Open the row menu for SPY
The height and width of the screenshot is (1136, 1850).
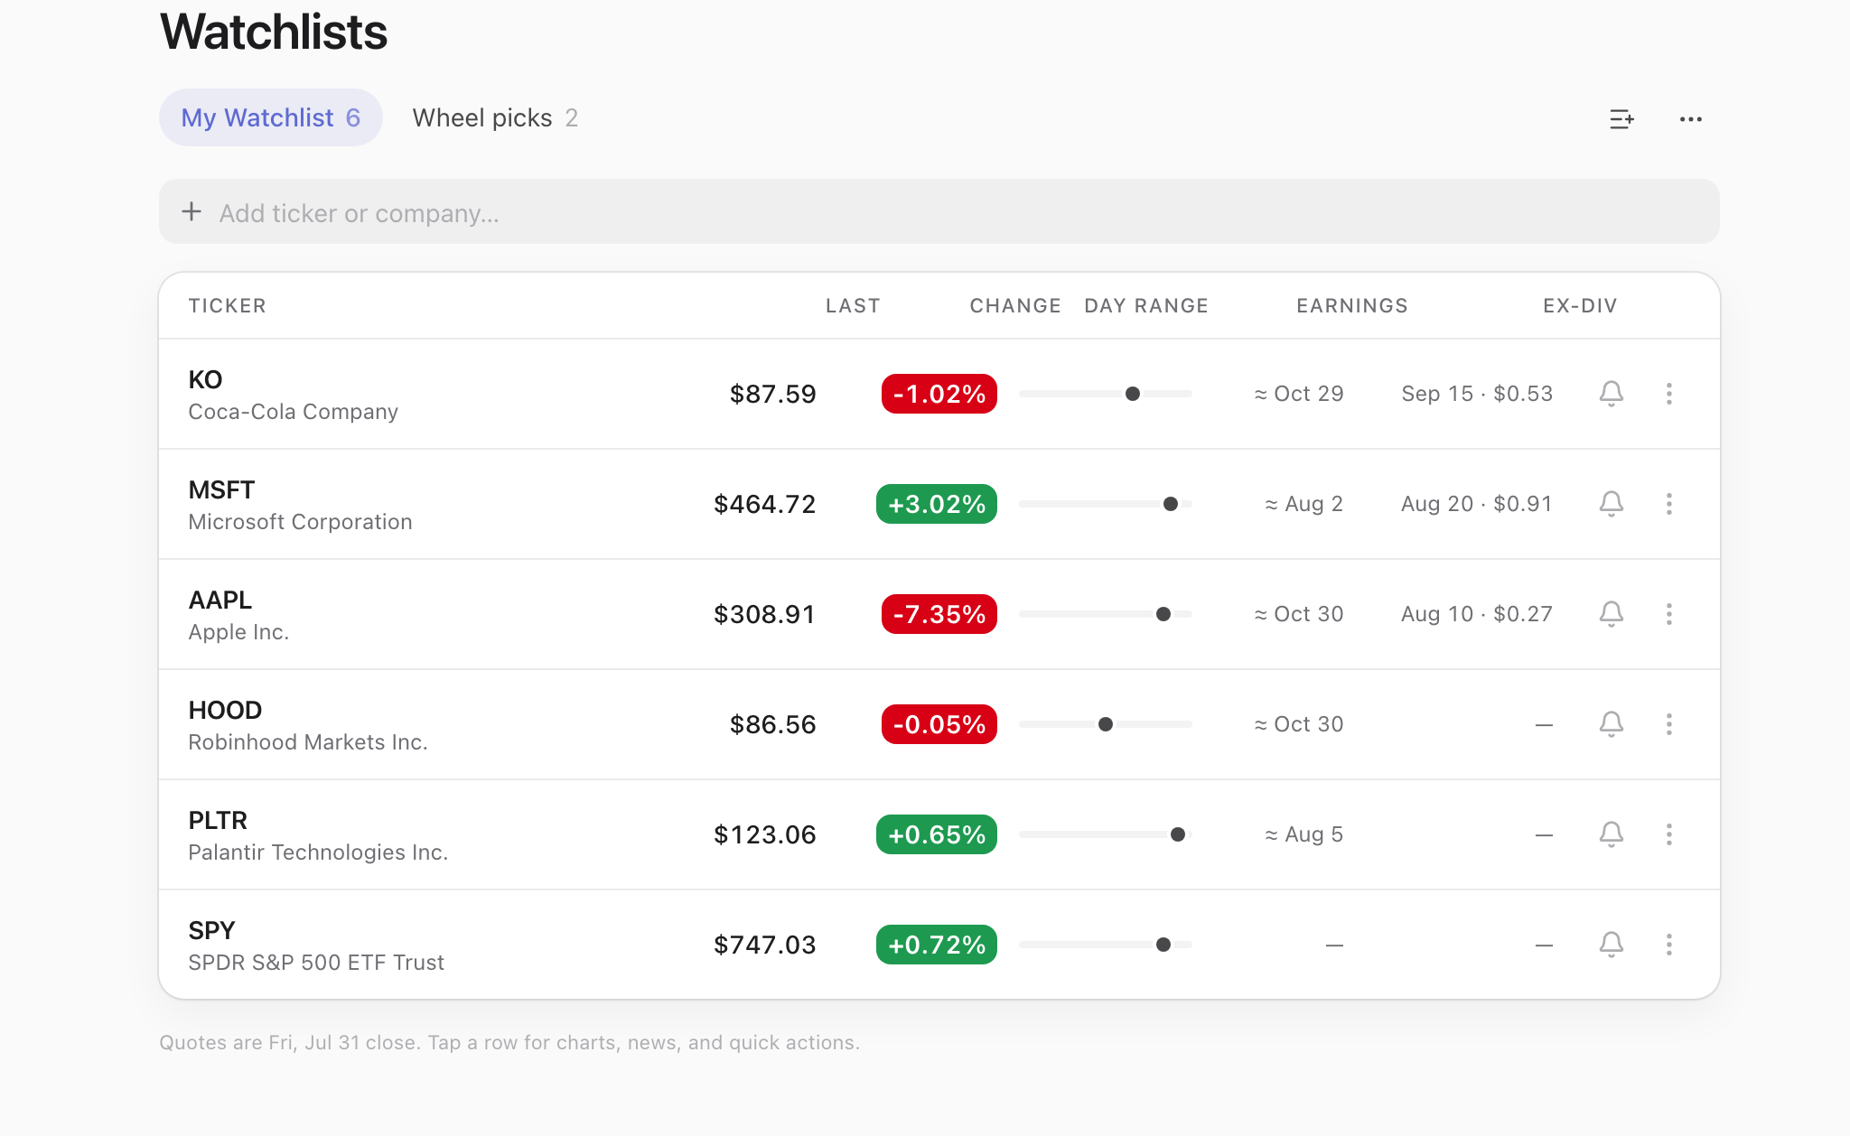click(x=1669, y=945)
